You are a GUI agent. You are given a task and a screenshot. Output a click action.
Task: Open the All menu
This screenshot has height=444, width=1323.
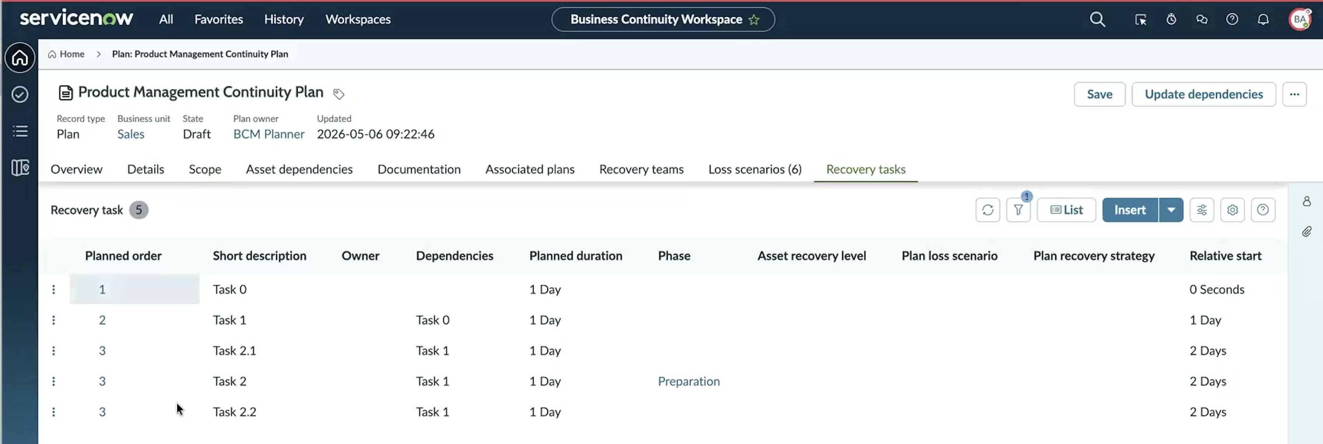point(166,20)
